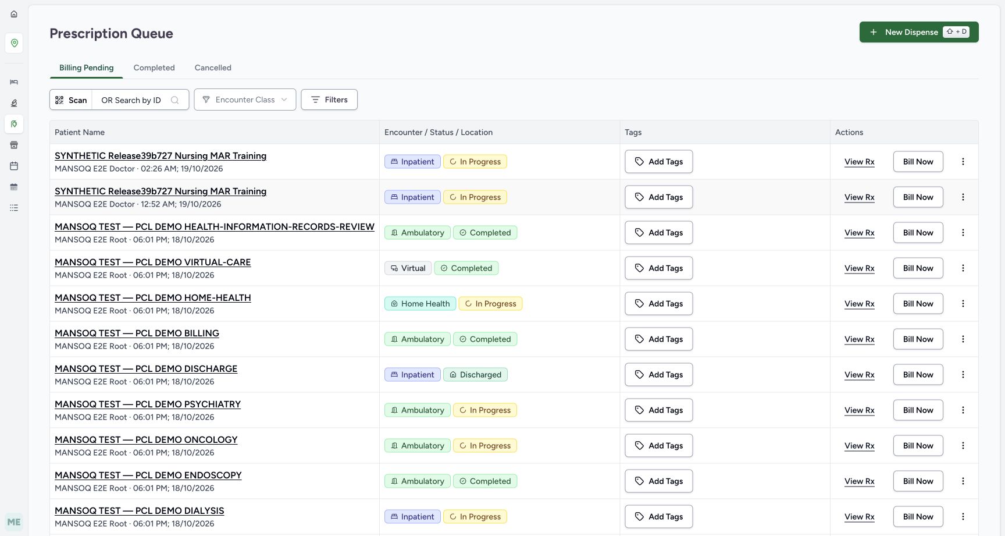Open the home icon in sidebar
This screenshot has height=536, width=1005.
(x=14, y=14)
